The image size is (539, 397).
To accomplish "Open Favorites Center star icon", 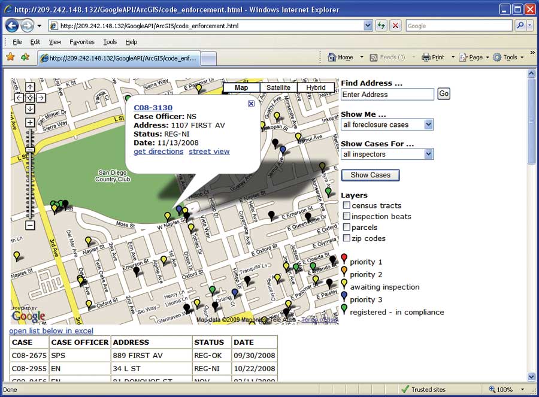I will tap(11, 57).
